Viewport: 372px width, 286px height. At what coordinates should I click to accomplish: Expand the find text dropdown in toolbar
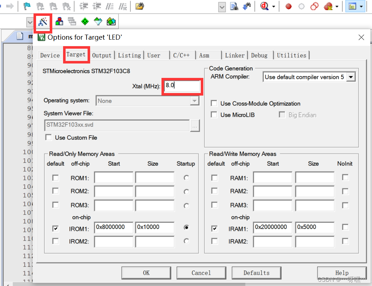tap(222, 7)
